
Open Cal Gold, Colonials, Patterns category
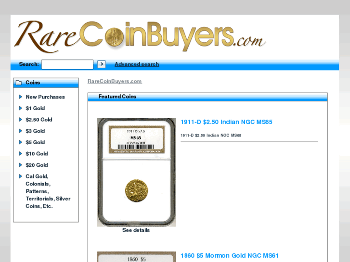click(x=48, y=191)
